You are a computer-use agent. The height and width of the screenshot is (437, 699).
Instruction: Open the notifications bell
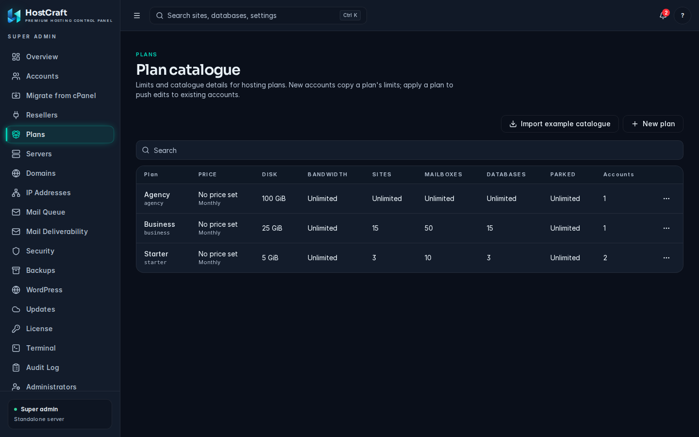663,16
